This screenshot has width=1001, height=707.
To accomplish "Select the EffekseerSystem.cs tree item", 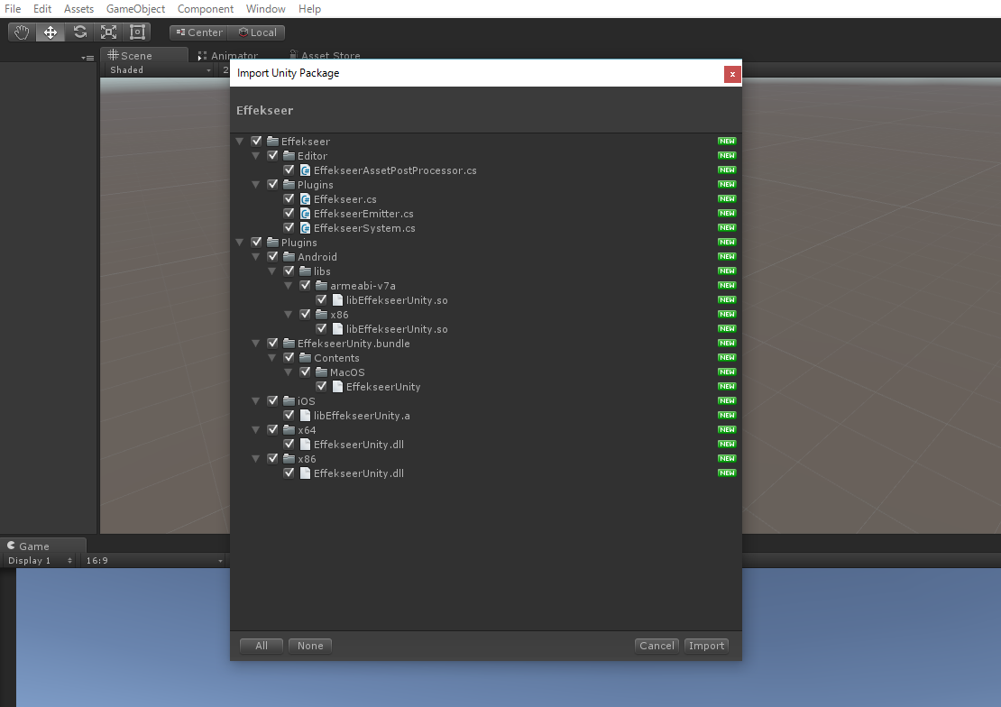I will [360, 227].
